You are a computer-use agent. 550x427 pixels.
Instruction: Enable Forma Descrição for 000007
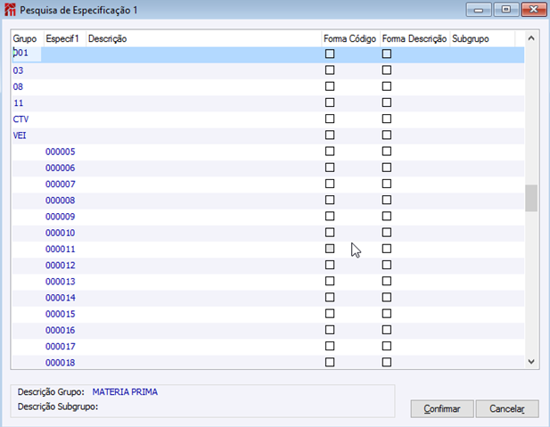click(387, 184)
